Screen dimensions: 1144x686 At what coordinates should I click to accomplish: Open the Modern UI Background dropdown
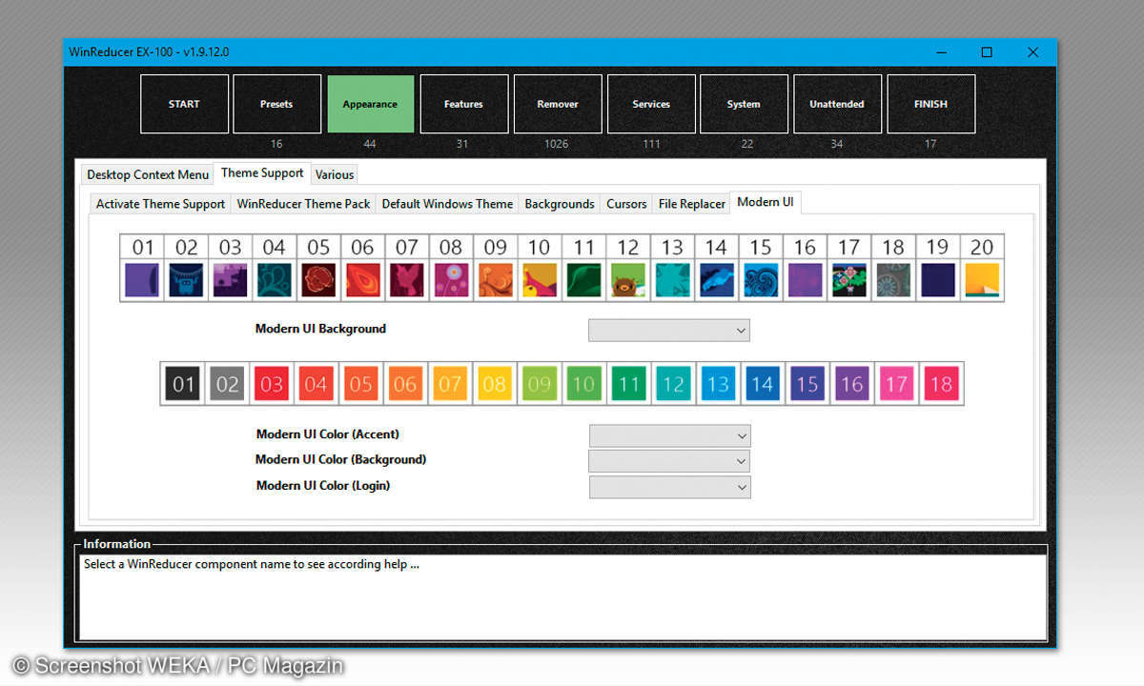pos(669,330)
